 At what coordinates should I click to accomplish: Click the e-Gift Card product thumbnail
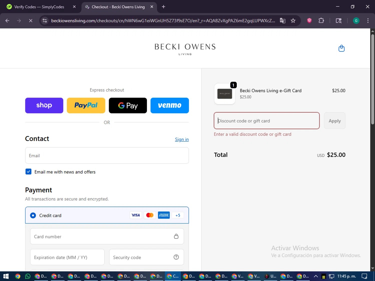224,94
